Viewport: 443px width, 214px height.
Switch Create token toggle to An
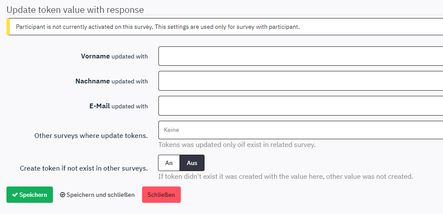[169, 163]
